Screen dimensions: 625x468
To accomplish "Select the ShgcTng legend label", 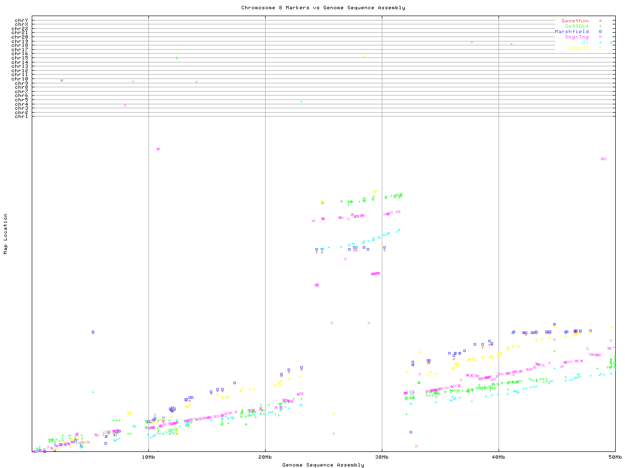I will tap(576, 37).
